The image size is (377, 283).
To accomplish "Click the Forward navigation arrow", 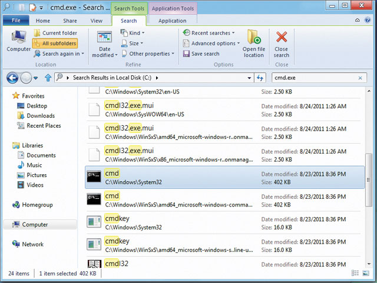I will tap(26, 78).
